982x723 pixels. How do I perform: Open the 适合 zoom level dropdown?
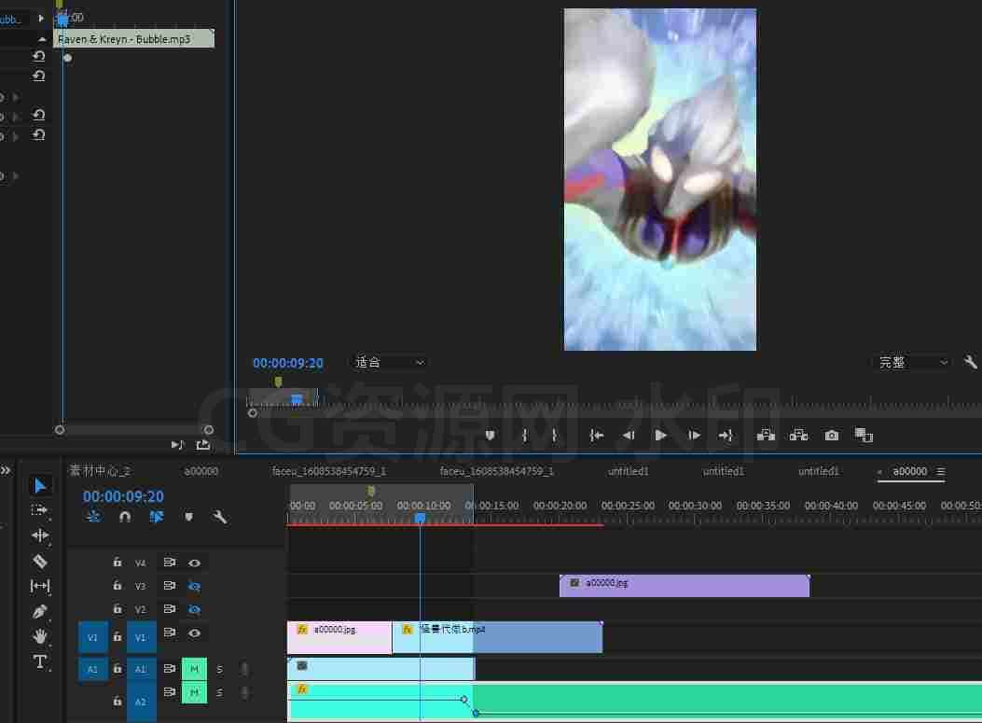(389, 362)
